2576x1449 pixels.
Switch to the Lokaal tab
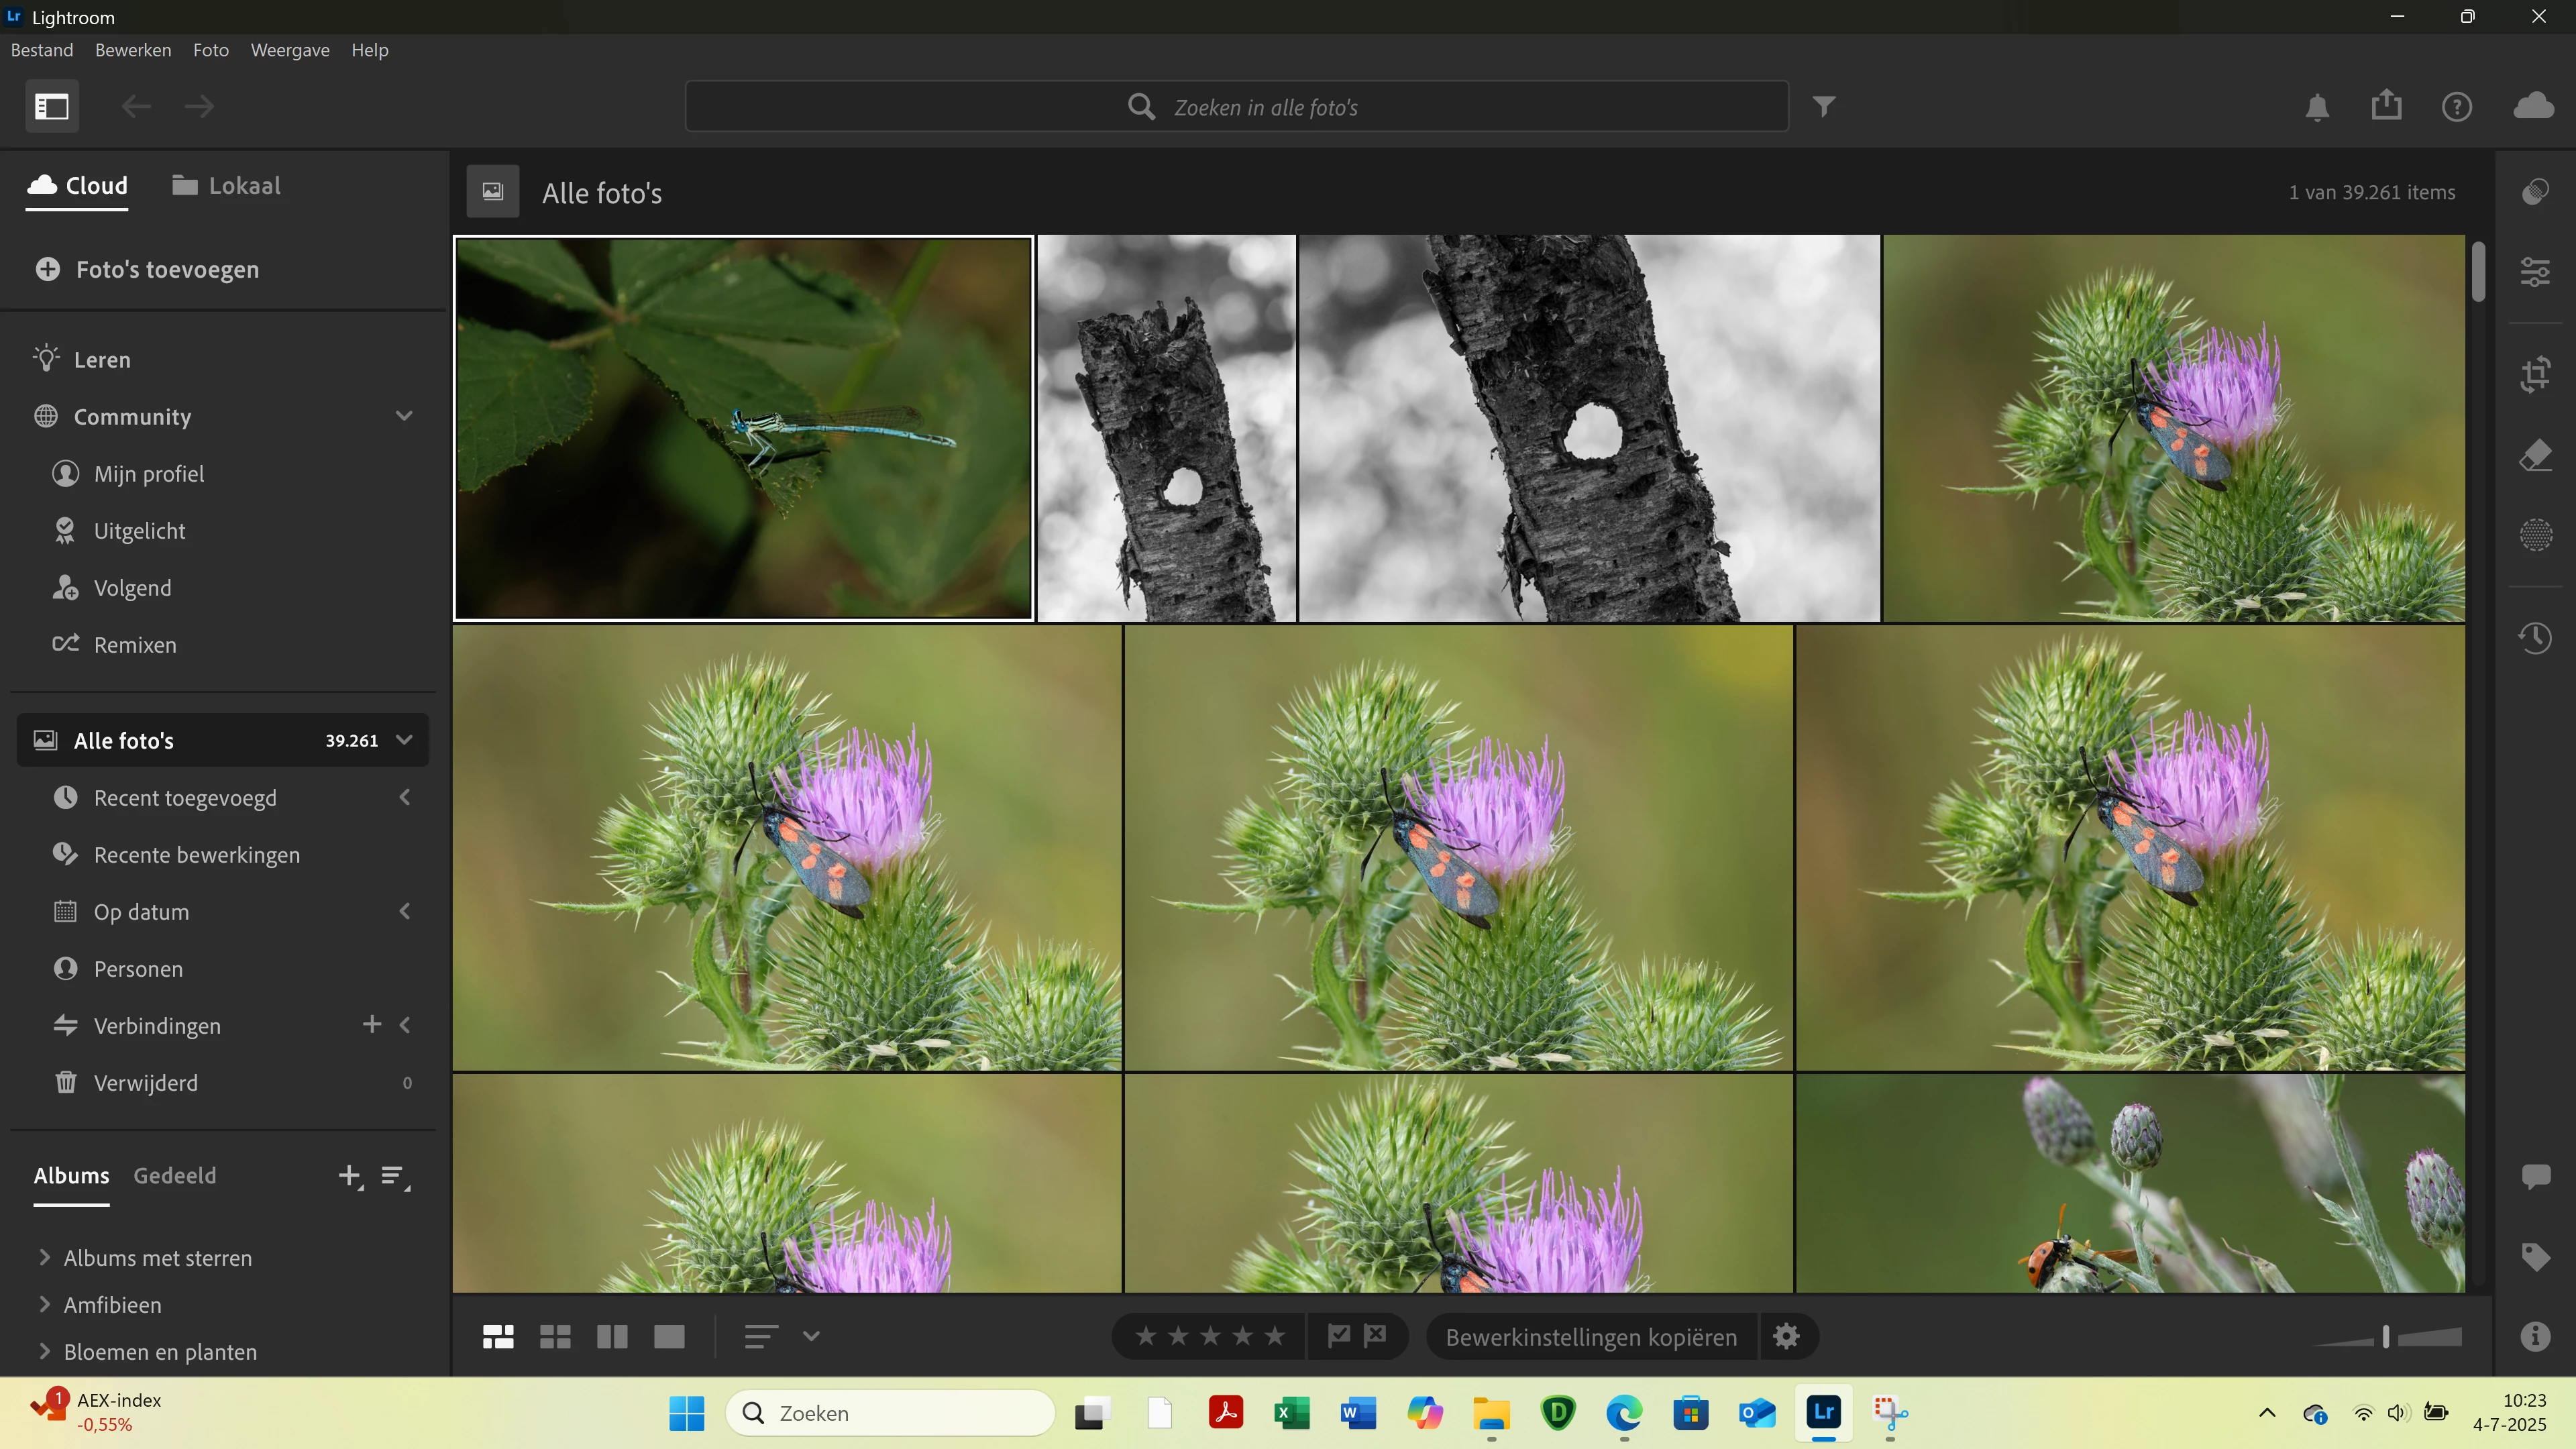pos(226,185)
